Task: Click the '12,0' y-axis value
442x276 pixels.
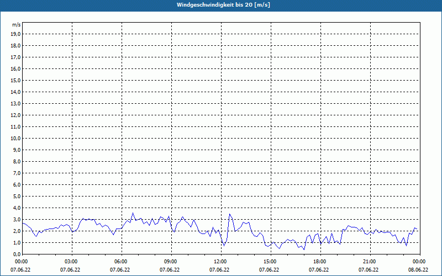Action: coord(15,115)
